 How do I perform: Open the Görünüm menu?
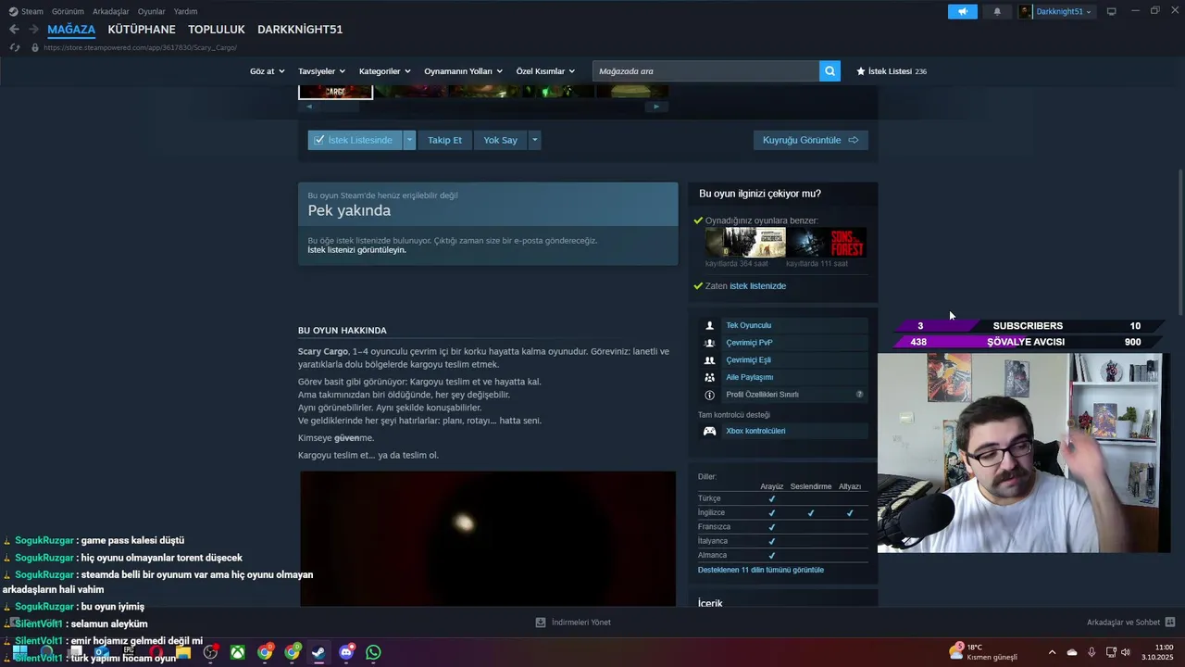[x=68, y=11]
